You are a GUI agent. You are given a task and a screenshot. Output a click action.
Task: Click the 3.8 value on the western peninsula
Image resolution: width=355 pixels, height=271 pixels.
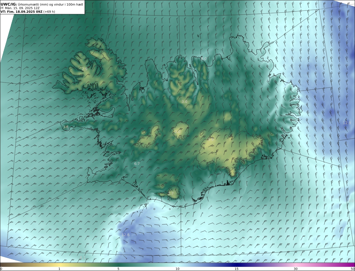tap(66, 127)
